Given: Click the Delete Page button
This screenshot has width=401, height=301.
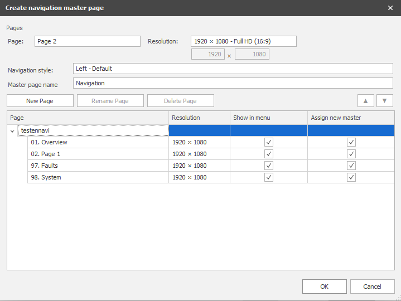Looking at the screenshot, I should point(181,101).
